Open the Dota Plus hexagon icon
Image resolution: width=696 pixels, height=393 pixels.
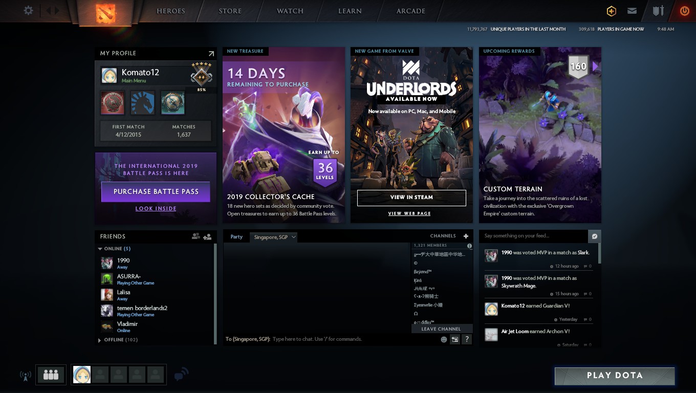coord(611,11)
